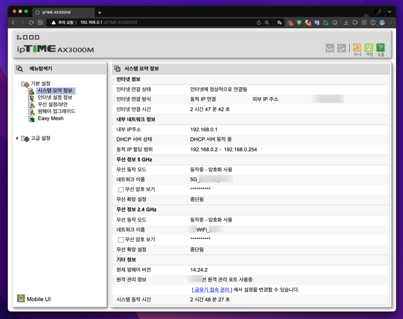Click the 동적 IP 연결 value
Image resolution: width=403 pixels, height=319 pixels.
click(203, 99)
